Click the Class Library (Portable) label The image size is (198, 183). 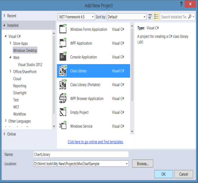(85, 85)
